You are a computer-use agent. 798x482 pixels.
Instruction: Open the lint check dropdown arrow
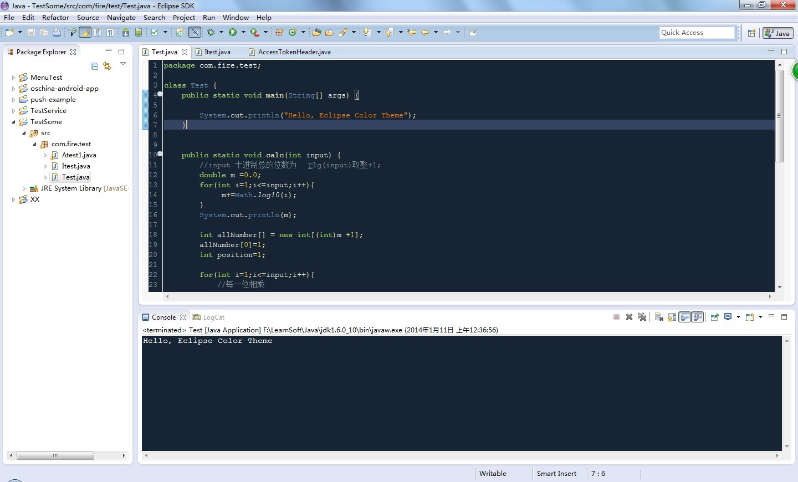click(x=165, y=32)
